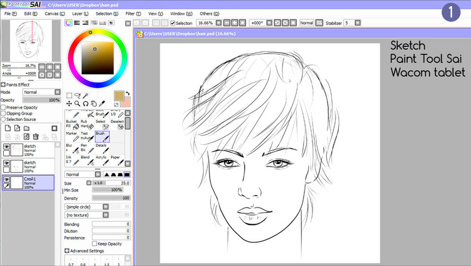
Task: Expand the Advanced Settings section
Action: pos(67,251)
